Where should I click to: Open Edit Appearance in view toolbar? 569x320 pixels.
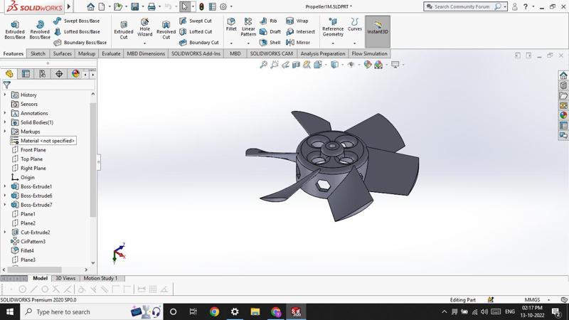pyautogui.click(x=368, y=65)
